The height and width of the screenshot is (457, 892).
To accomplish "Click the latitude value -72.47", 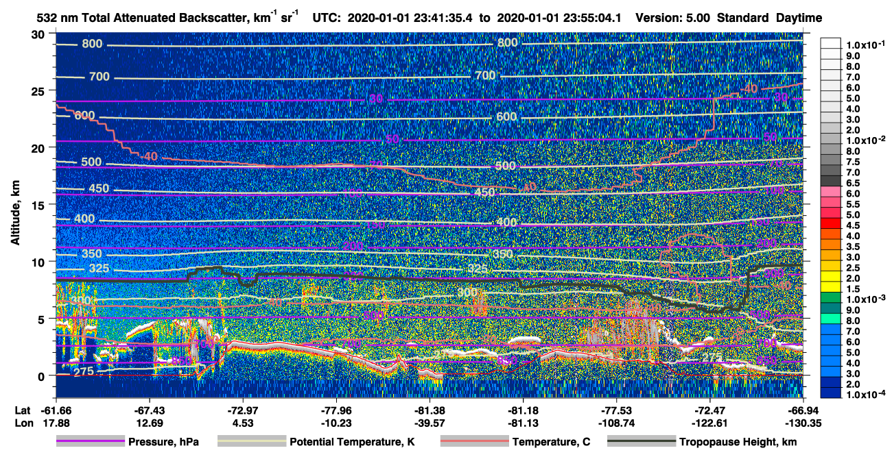I will (x=709, y=410).
